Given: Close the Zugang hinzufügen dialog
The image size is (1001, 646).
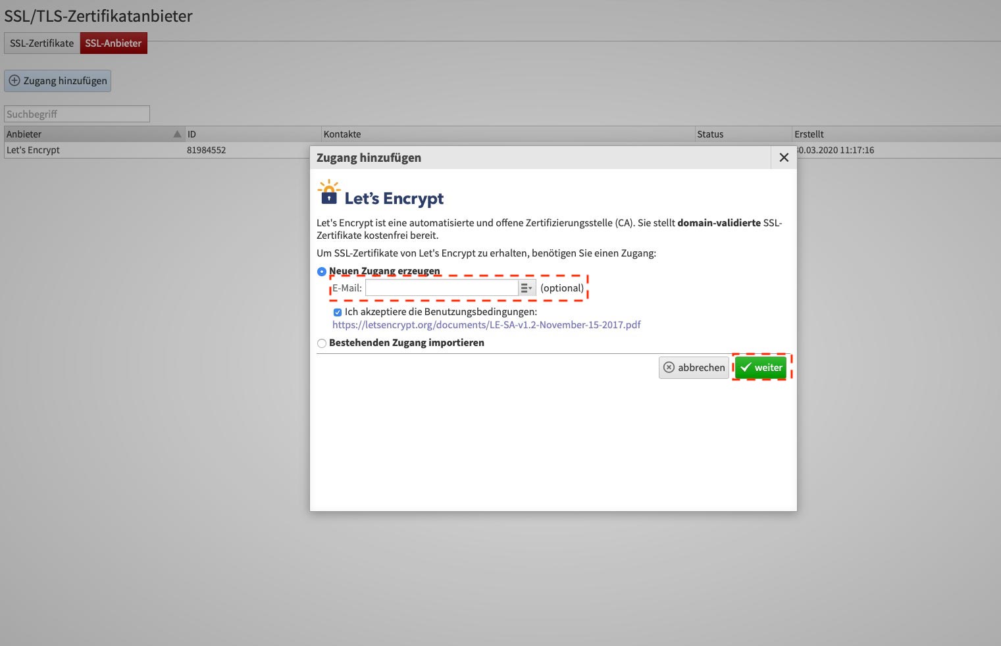Looking at the screenshot, I should pos(784,158).
